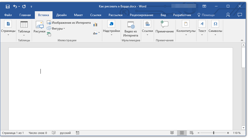Click the 110 % zoom level button

pyautogui.click(x=237, y=133)
